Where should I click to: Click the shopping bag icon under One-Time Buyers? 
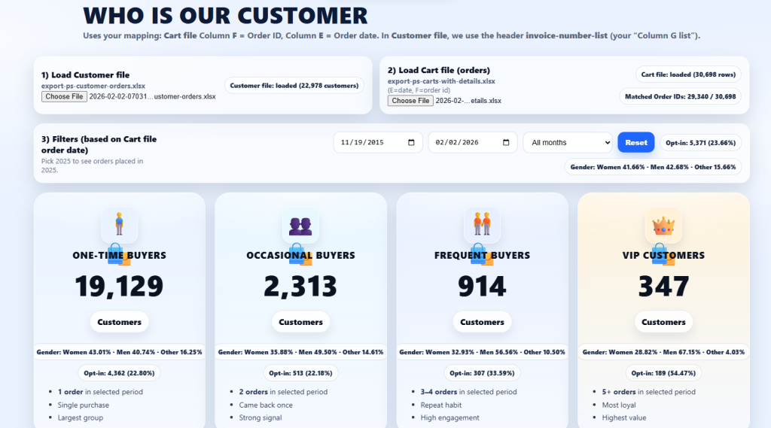tap(118, 254)
